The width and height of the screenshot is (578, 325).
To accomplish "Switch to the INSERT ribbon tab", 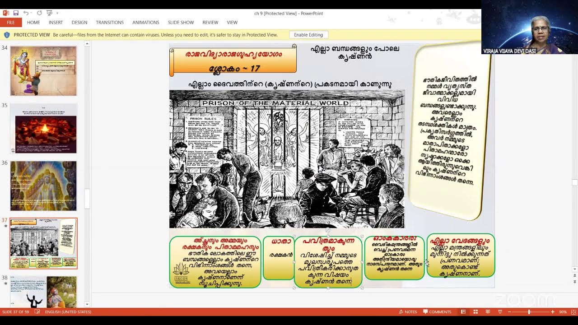I will point(56,23).
